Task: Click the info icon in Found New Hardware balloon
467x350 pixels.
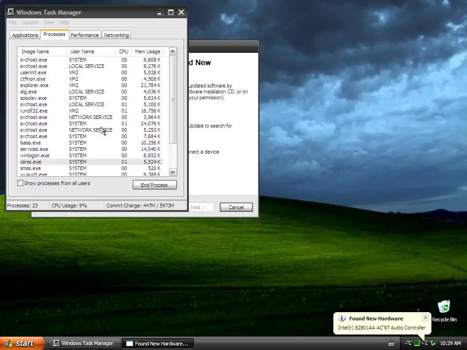Action: 342,319
